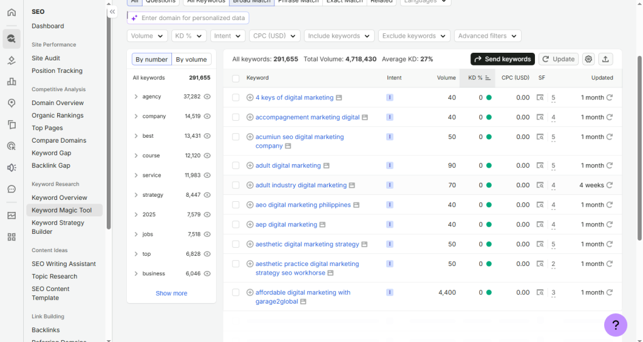643x342 pixels.
Task: Open the location pin icon in left rail
Action: click(x=11, y=103)
